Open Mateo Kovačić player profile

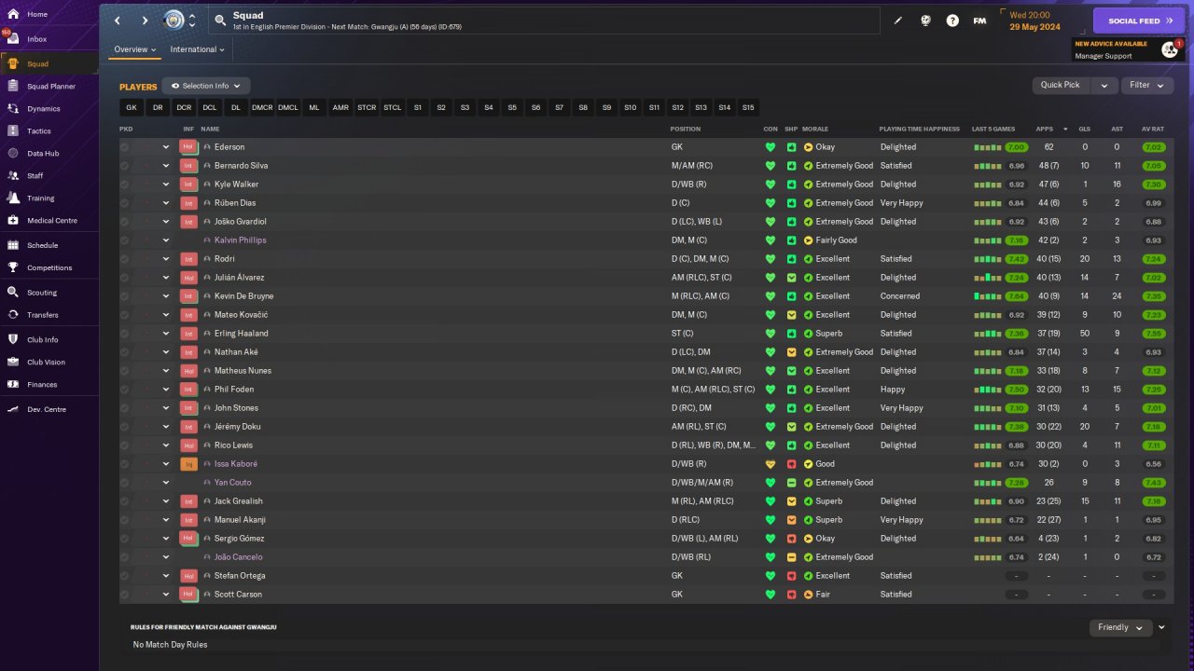click(241, 315)
